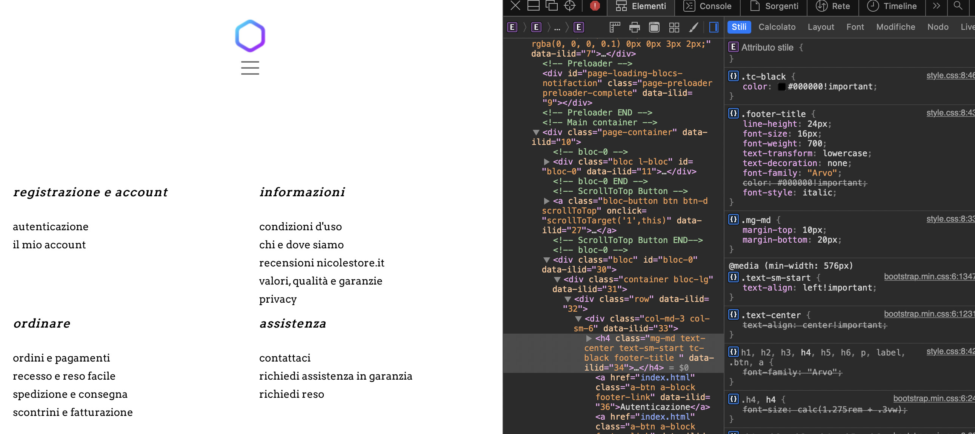Image resolution: width=975 pixels, height=434 pixels.
Task: Toggle rulers with the ruler icon
Action: tap(615, 27)
